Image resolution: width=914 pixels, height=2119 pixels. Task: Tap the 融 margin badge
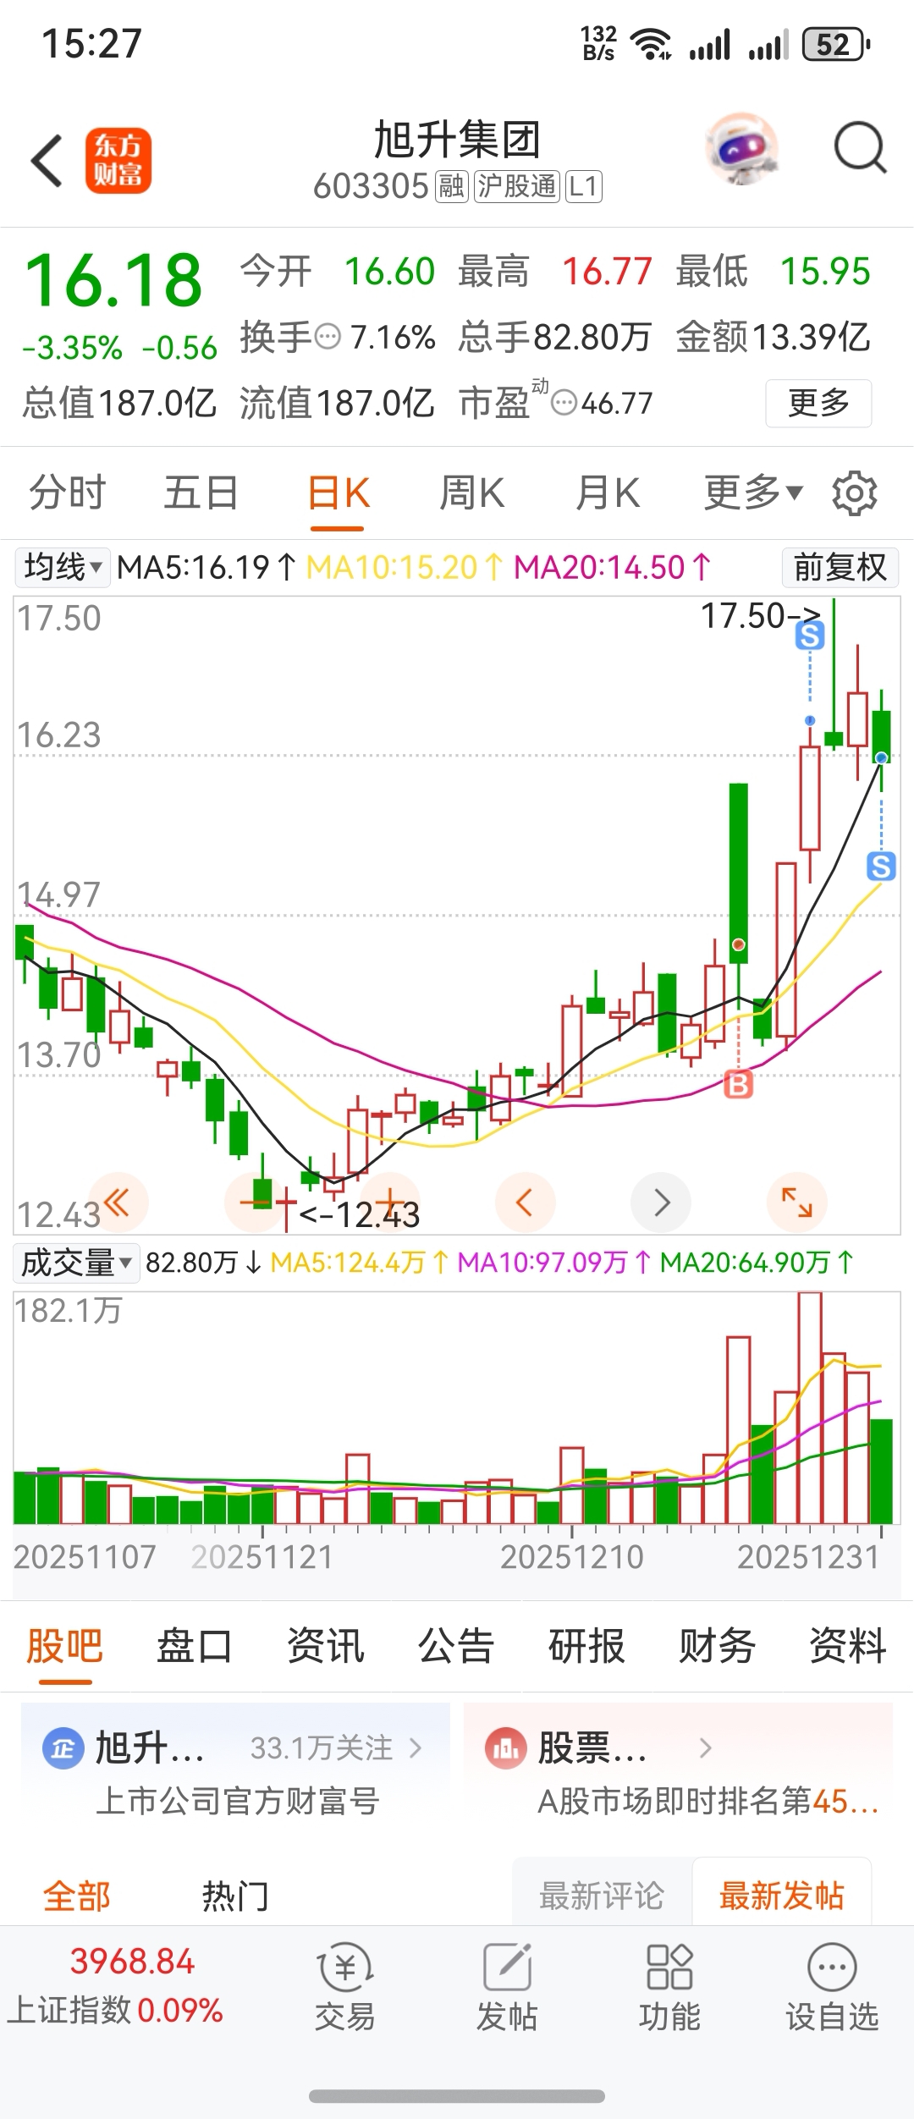point(451,186)
